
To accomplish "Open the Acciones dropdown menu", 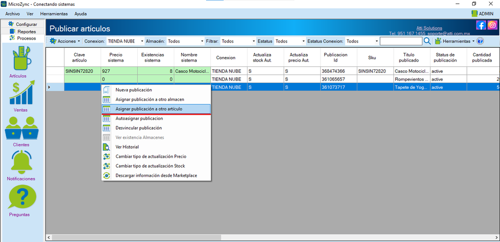I will [x=65, y=41].
